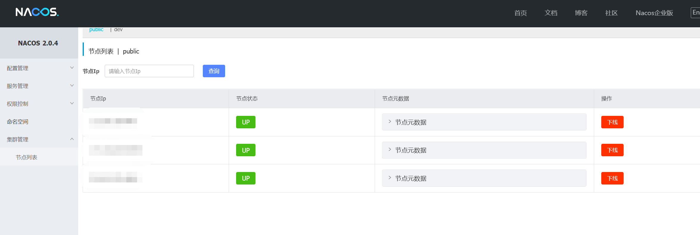Open the 命名空间 page

pos(18,122)
